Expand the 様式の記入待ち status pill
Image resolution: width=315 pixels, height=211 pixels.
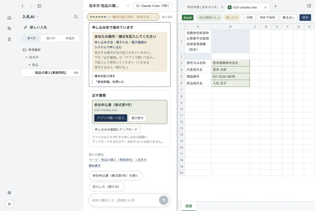123,17
